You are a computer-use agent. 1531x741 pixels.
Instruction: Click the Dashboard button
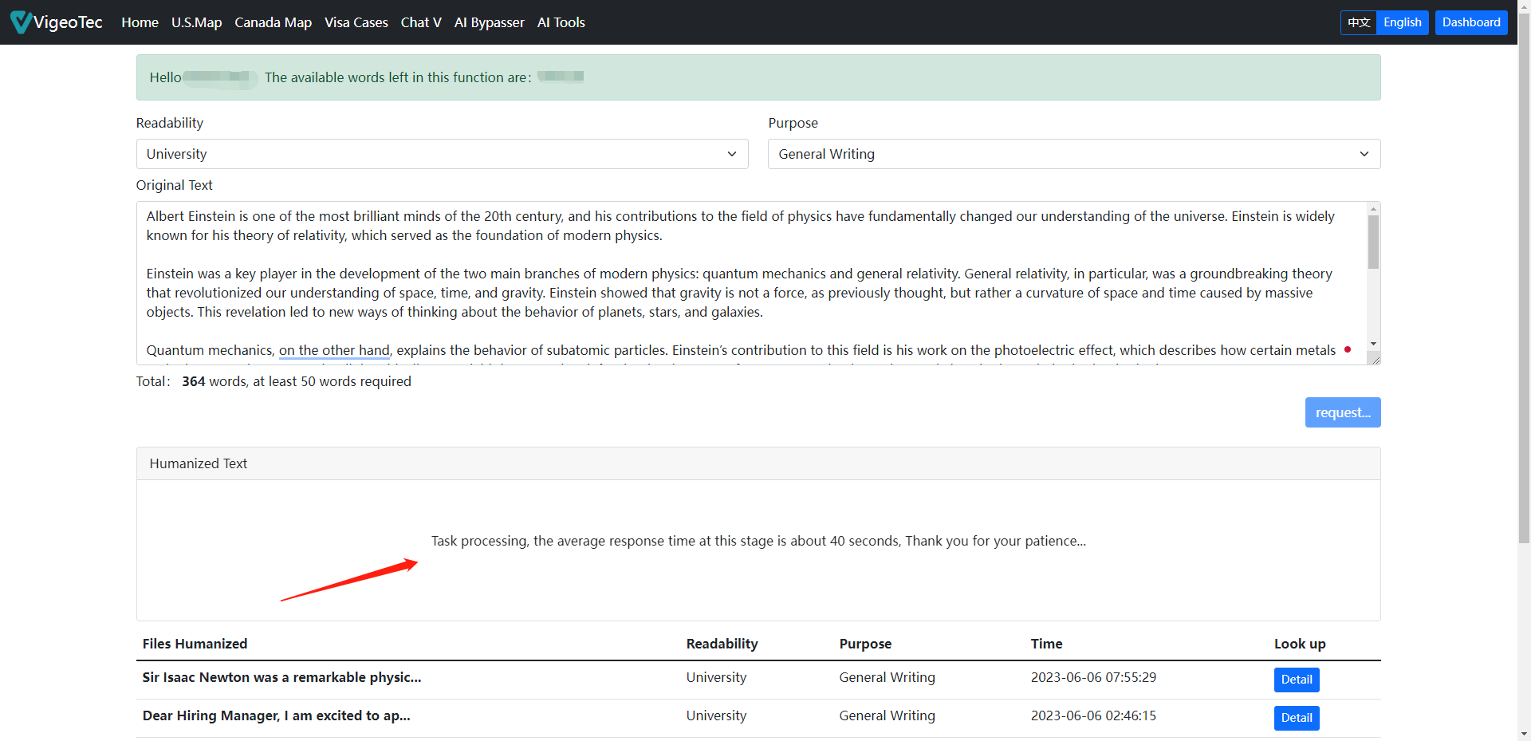tap(1470, 22)
